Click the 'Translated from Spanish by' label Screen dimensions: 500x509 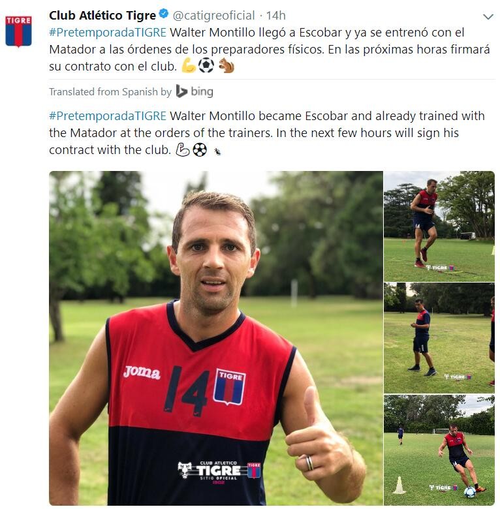[110, 92]
